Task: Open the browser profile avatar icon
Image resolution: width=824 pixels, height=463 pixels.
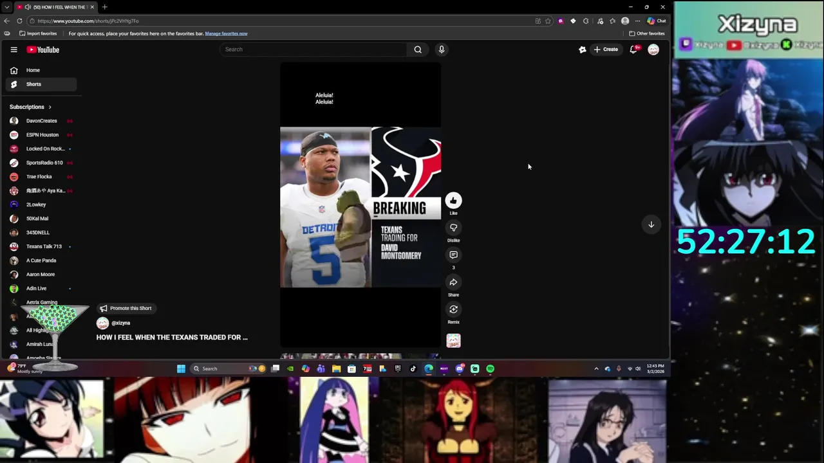Action: [x=625, y=21]
